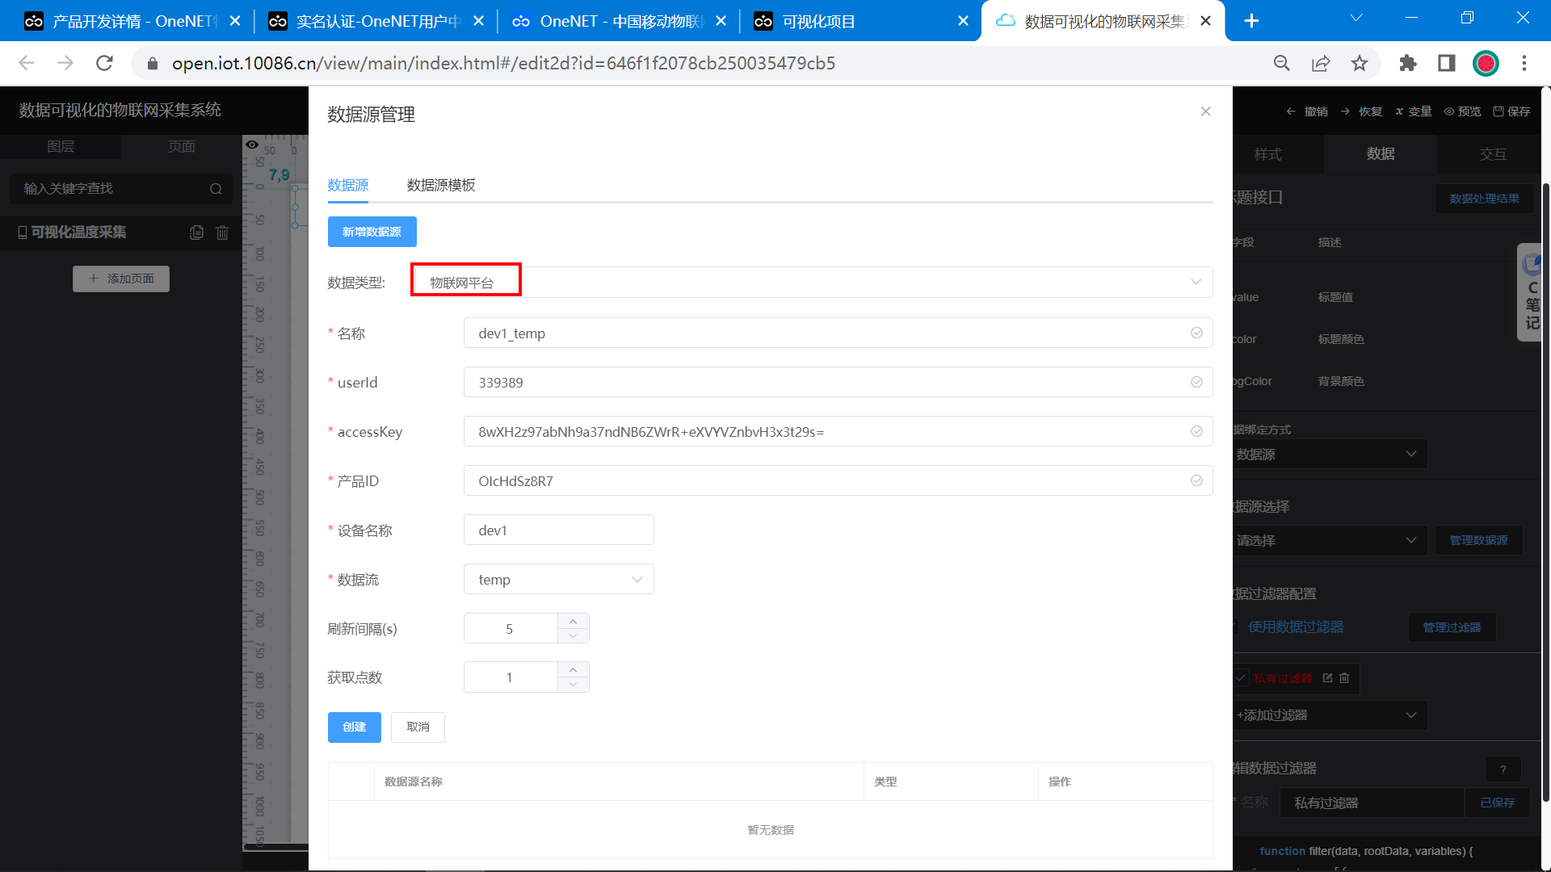Screen dimensions: 1551x872
Task: Click into the 设备名称 input field
Action: click(558, 530)
